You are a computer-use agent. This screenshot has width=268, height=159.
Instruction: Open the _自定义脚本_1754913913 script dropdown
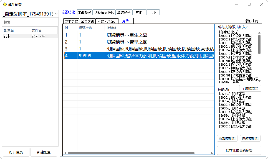coord(30,14)
